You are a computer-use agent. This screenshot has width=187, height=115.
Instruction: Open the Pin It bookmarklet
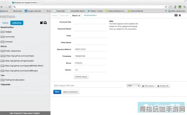[x=47, y=11]
